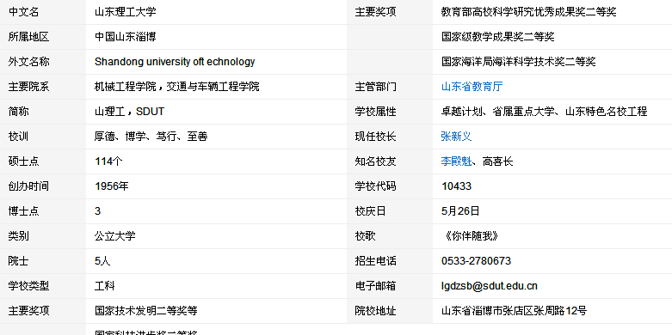Click the 国家级教学成果奖二等奖 award text
The image size is (672, 335).
[x=498, y=37]
